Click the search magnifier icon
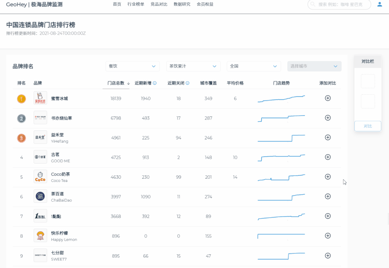The image size is (389, 268). [x=313, y=4]
